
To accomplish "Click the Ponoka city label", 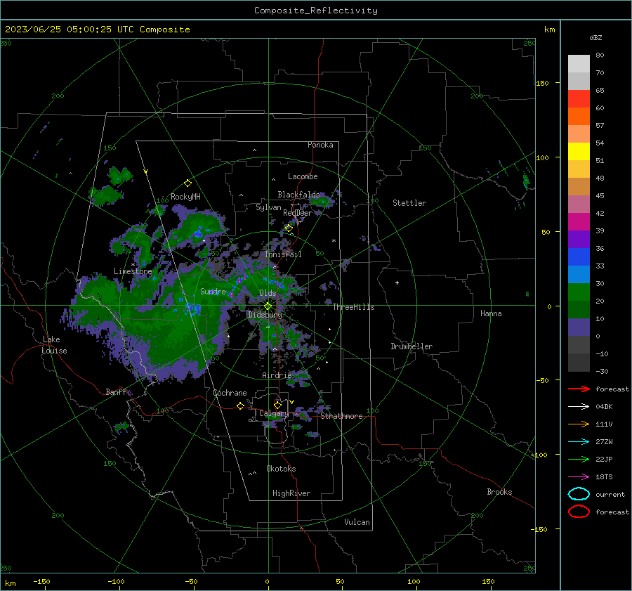I will [x=320, y=145].
